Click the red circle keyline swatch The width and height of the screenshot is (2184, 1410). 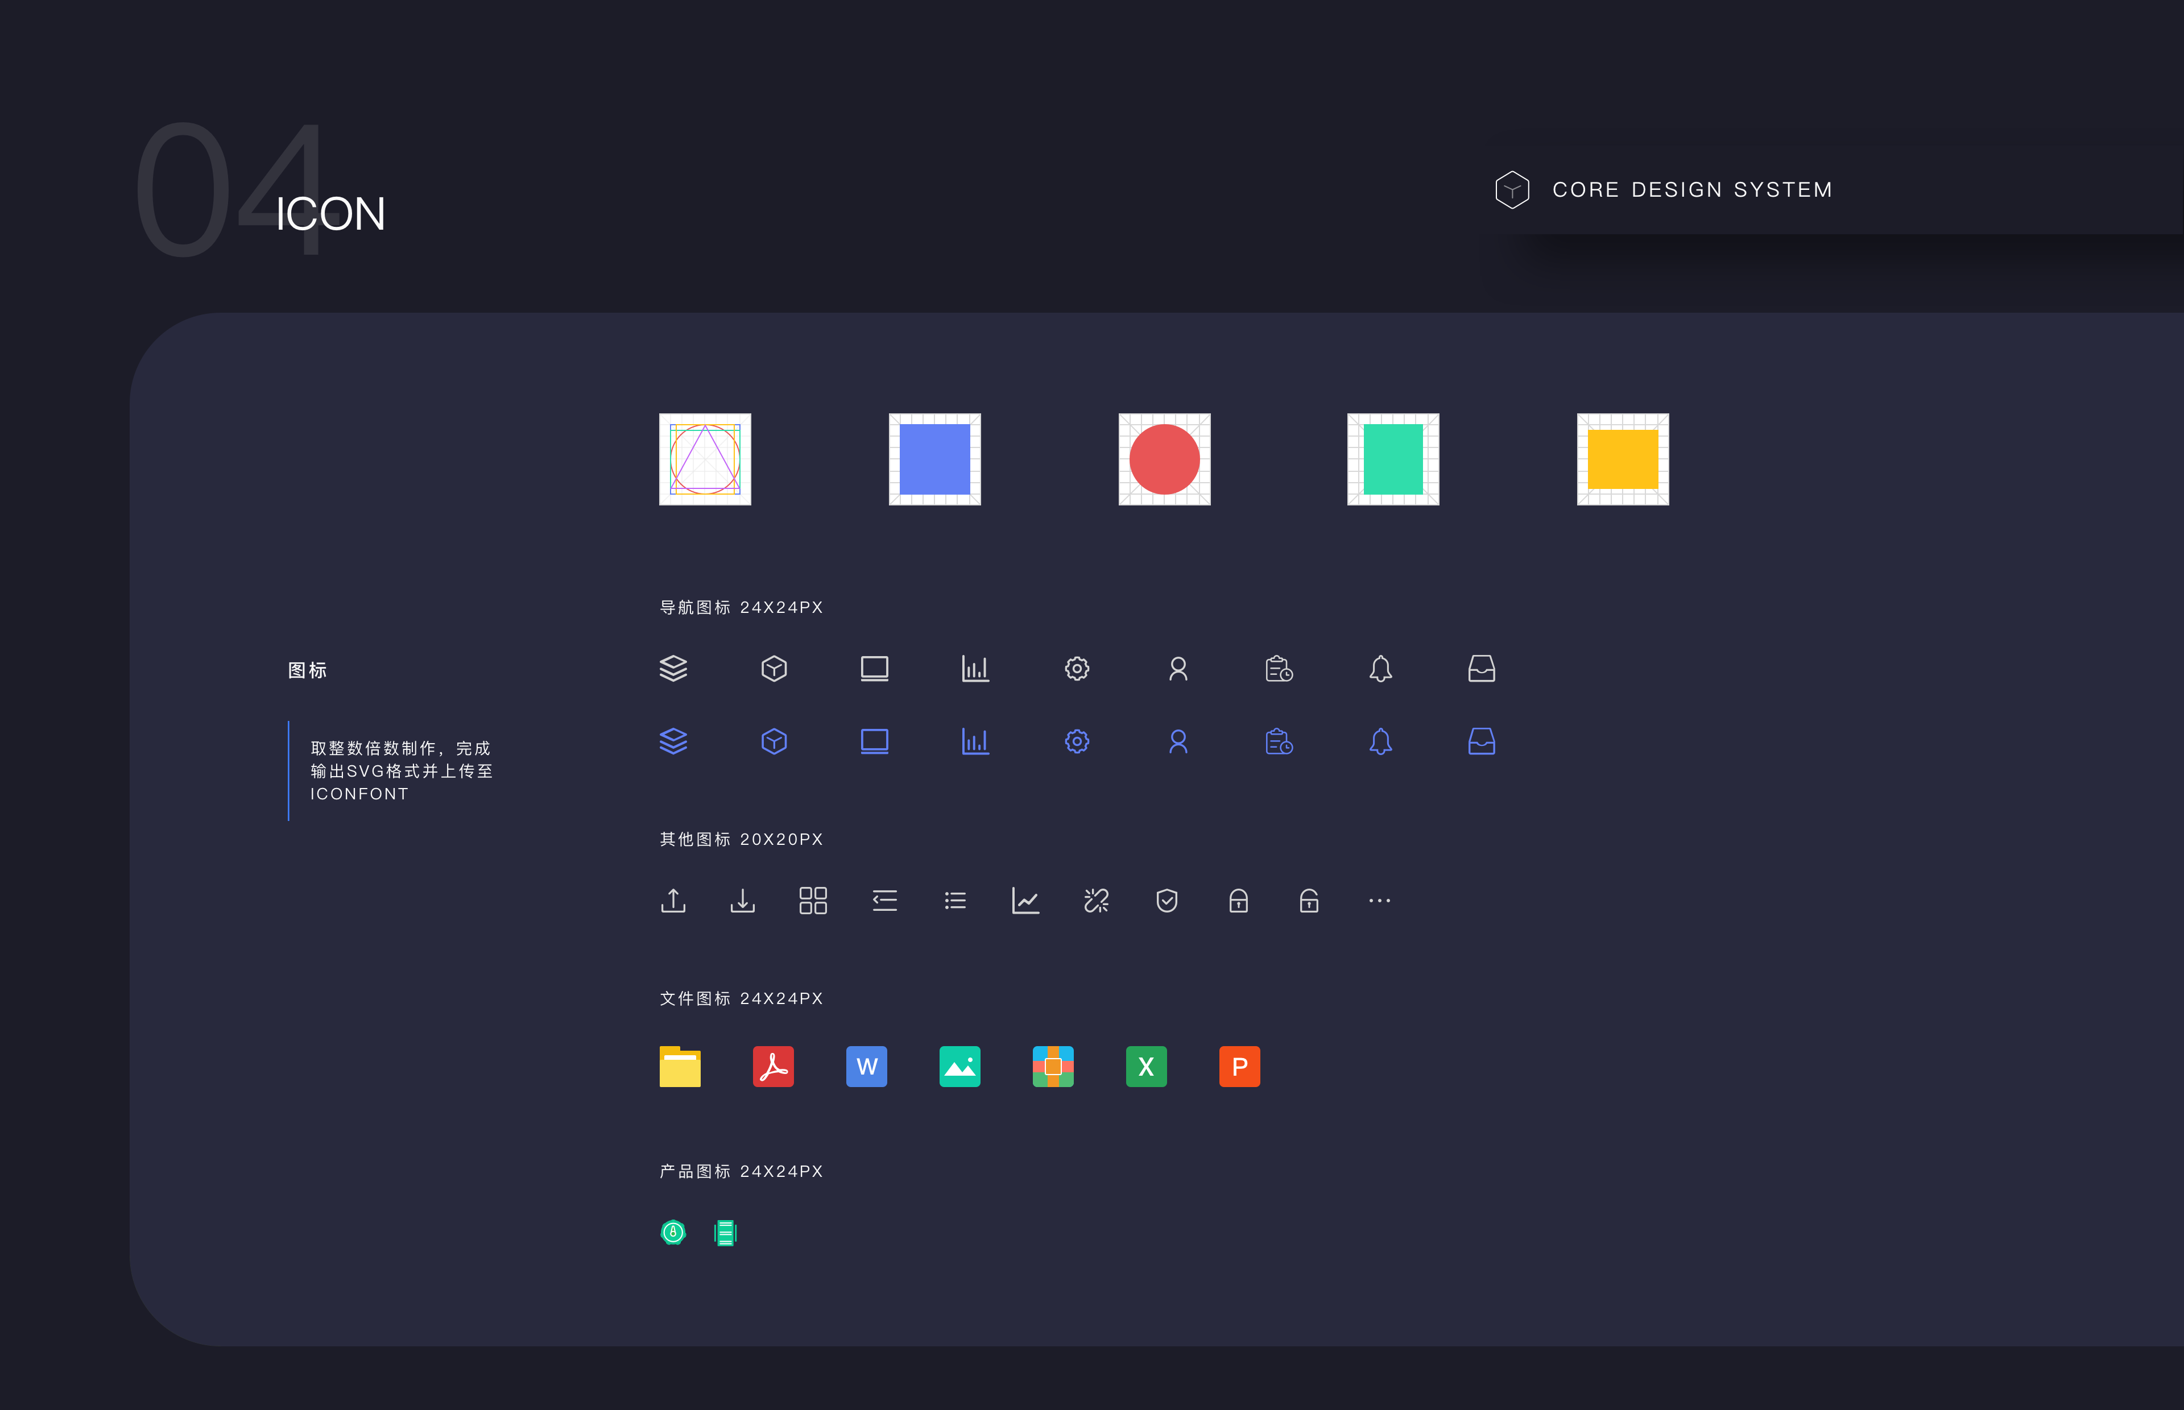(1164, 459)
